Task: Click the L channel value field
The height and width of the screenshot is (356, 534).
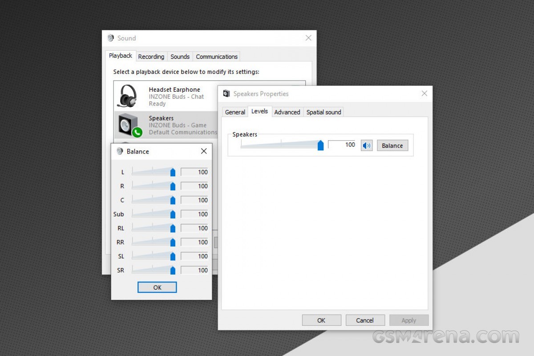Action: coord(194,172)
